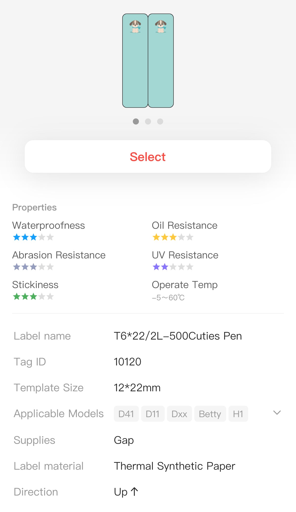Image resolution: width=296 pixels, height=512 pixels.
Task: Click the Tag ID value 10120
Action: (x=127, y=362)
